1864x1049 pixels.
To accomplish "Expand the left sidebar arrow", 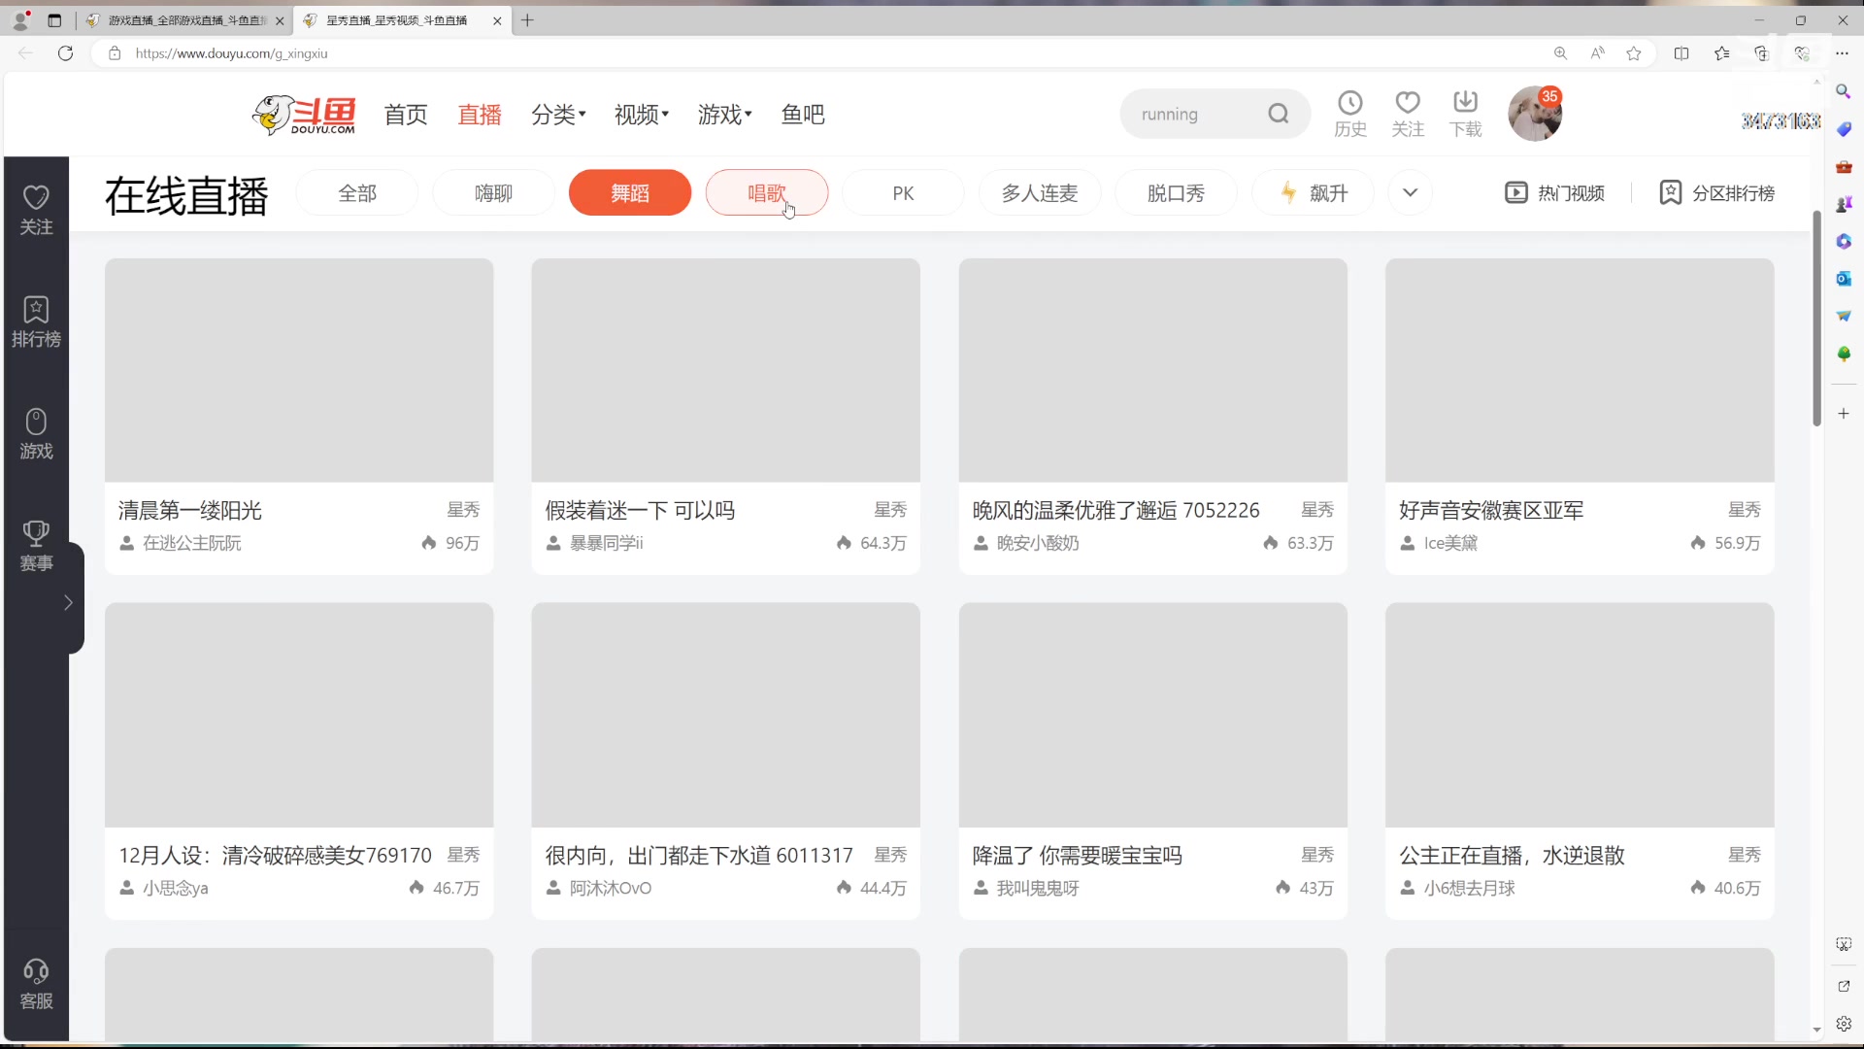I will pos(68,602).
